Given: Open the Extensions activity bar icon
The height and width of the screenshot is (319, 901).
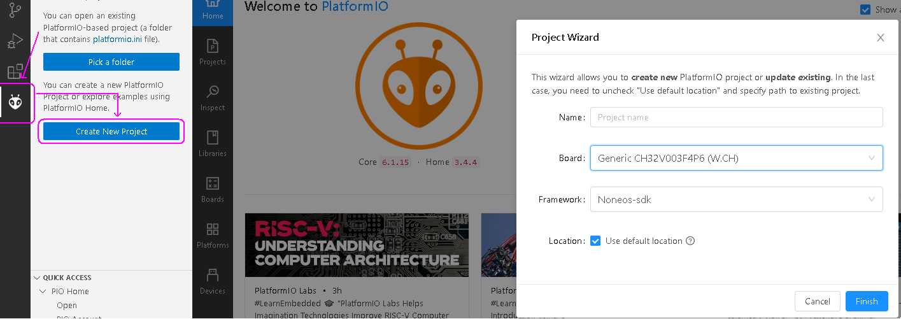Looking at the screenshot, I should (x=15, y=71).
